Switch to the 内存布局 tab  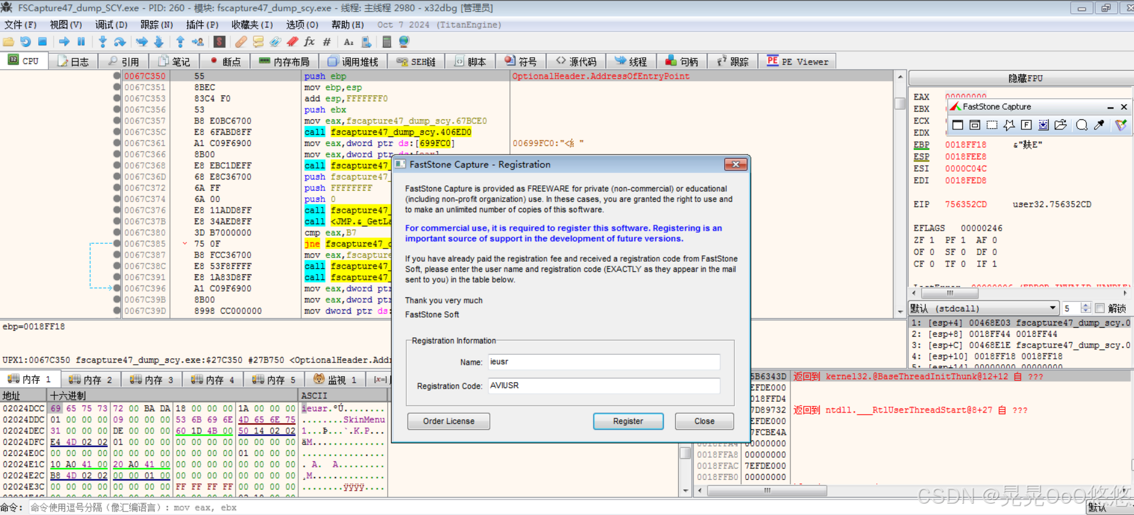click(x=285, y=61)
